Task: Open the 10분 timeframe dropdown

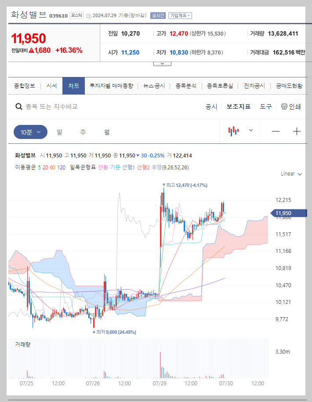Action: (30, 132)
